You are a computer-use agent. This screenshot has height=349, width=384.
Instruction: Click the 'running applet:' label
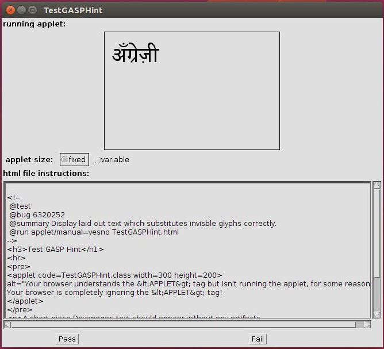[34, 24]
